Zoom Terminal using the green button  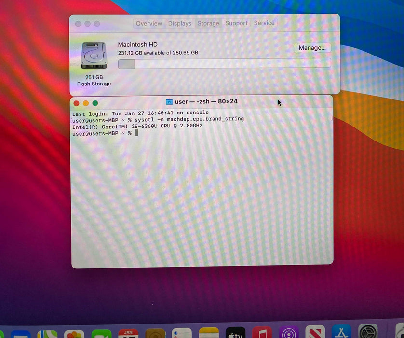click(x=95, y=103)
